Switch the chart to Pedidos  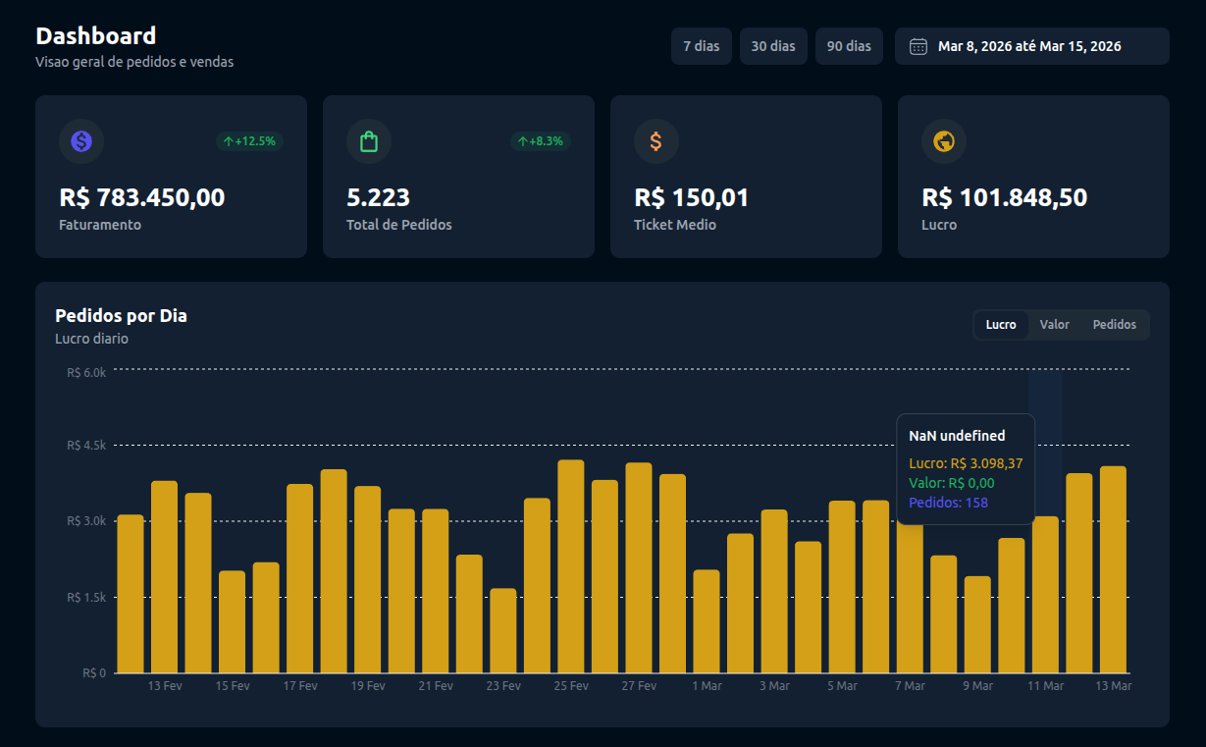1115,325
